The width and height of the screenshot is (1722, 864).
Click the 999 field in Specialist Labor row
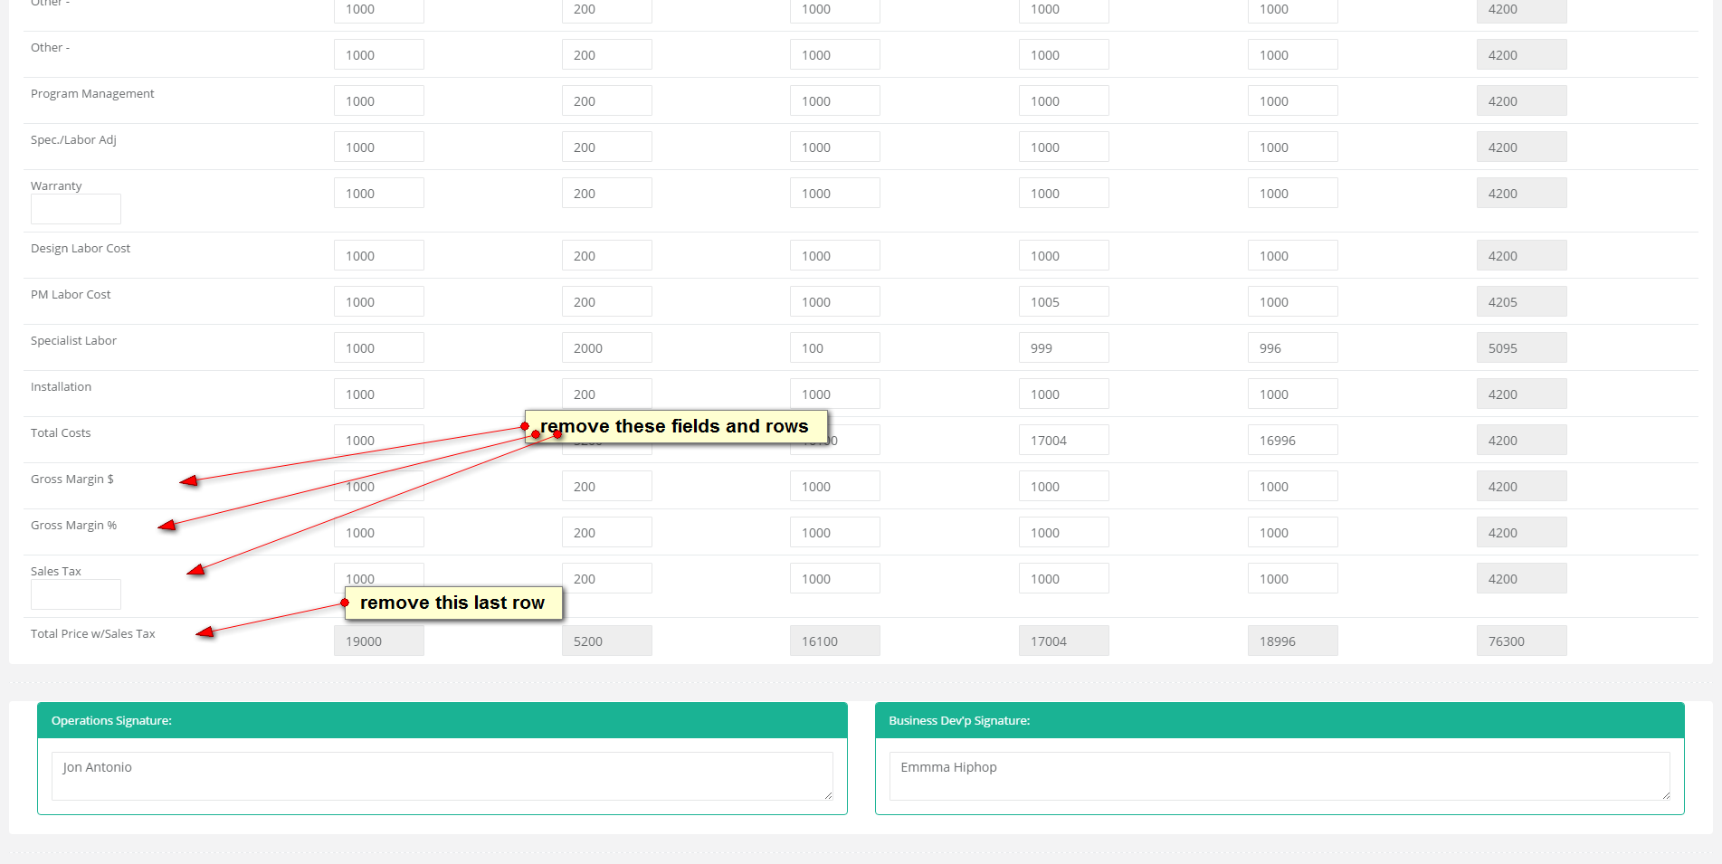[1064, 347]
